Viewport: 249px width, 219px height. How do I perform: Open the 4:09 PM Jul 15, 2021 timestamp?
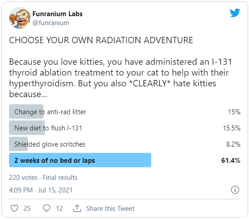[x=41, y=190]
